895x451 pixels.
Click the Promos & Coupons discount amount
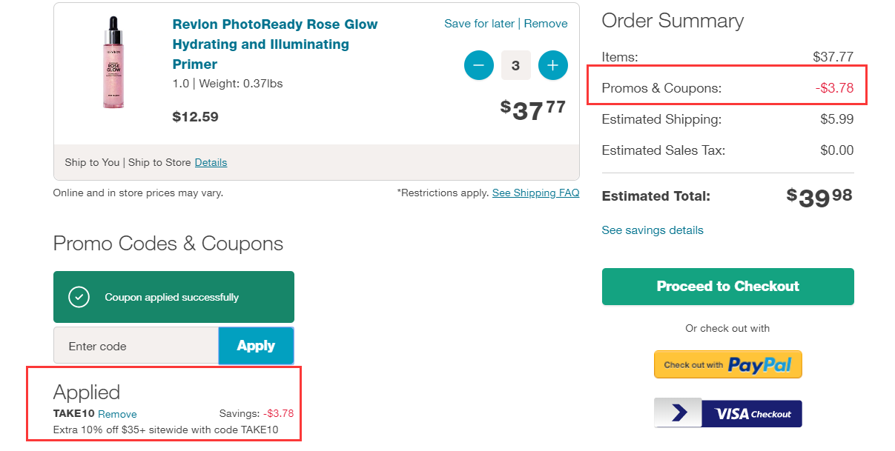pyautogui.click(x=834, y=88)
